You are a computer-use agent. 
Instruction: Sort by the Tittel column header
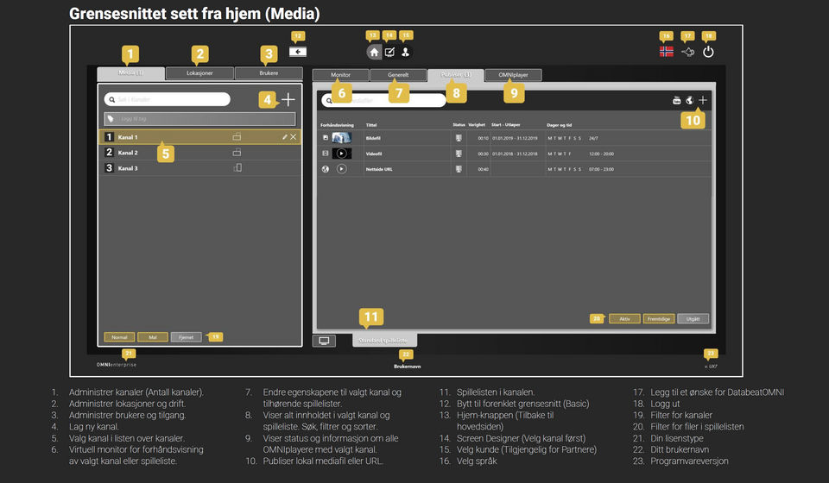point(371,125)
